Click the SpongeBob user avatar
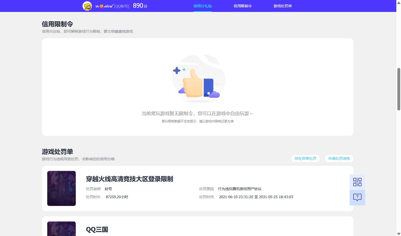The height and width of the screenshot is (236, 401). (87, 6)
